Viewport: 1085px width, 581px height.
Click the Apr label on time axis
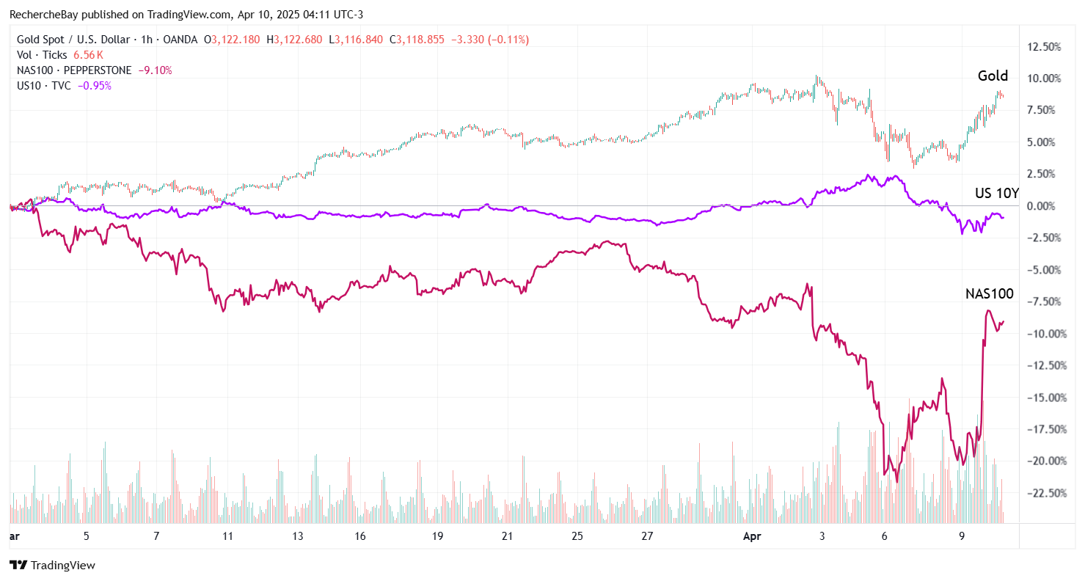752,536
